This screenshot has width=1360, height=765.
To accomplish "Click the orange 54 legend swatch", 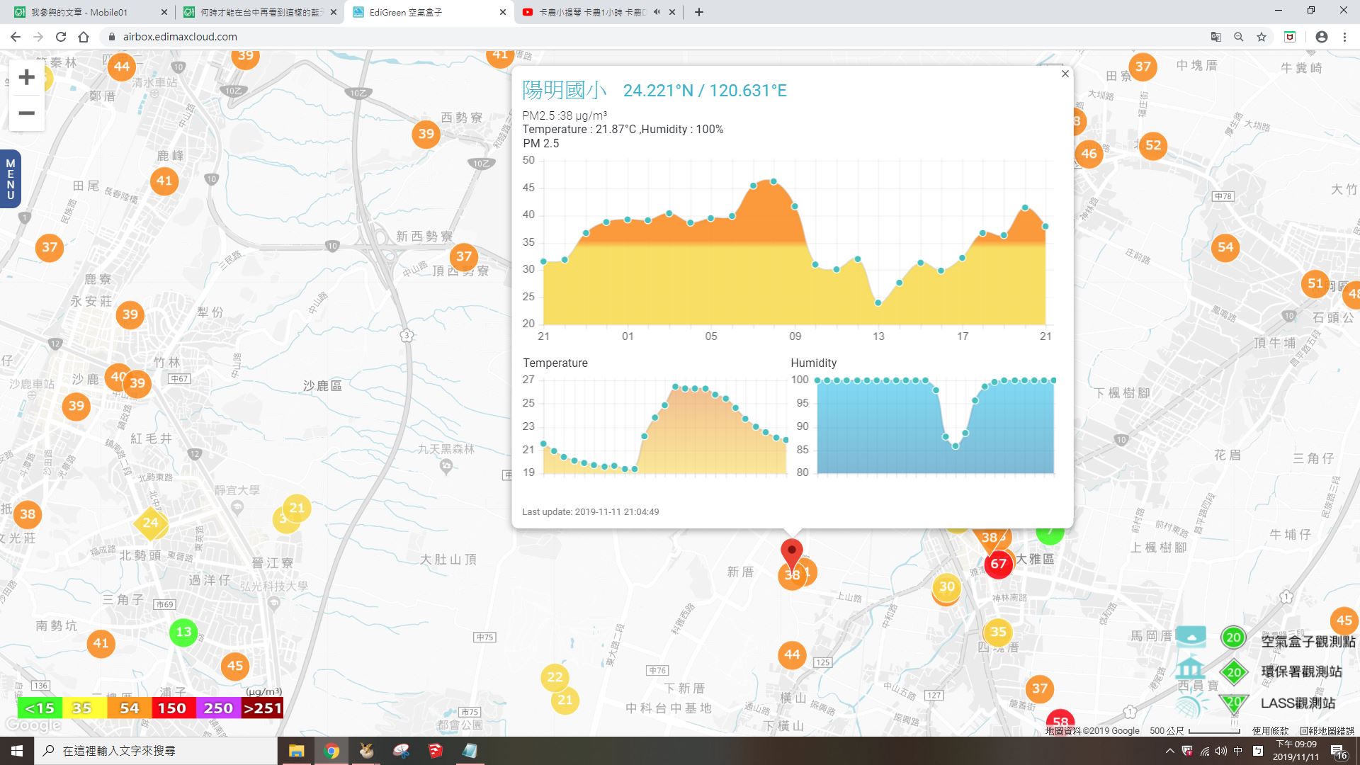I will pyautogui.click(x=130, y=708).
